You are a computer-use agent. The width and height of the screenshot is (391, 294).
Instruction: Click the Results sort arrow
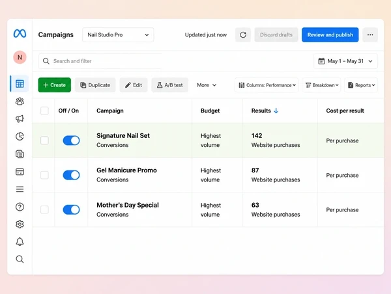[276, 111]
